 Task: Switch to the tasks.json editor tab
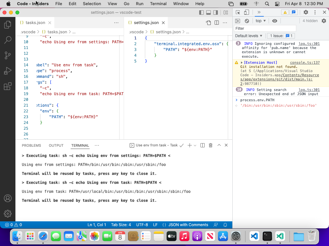click(35, 23)
